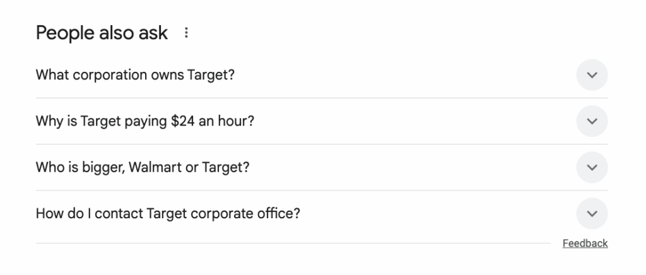
Task: Click the word 'Walmart' in the third question
Action: point(155,167)
